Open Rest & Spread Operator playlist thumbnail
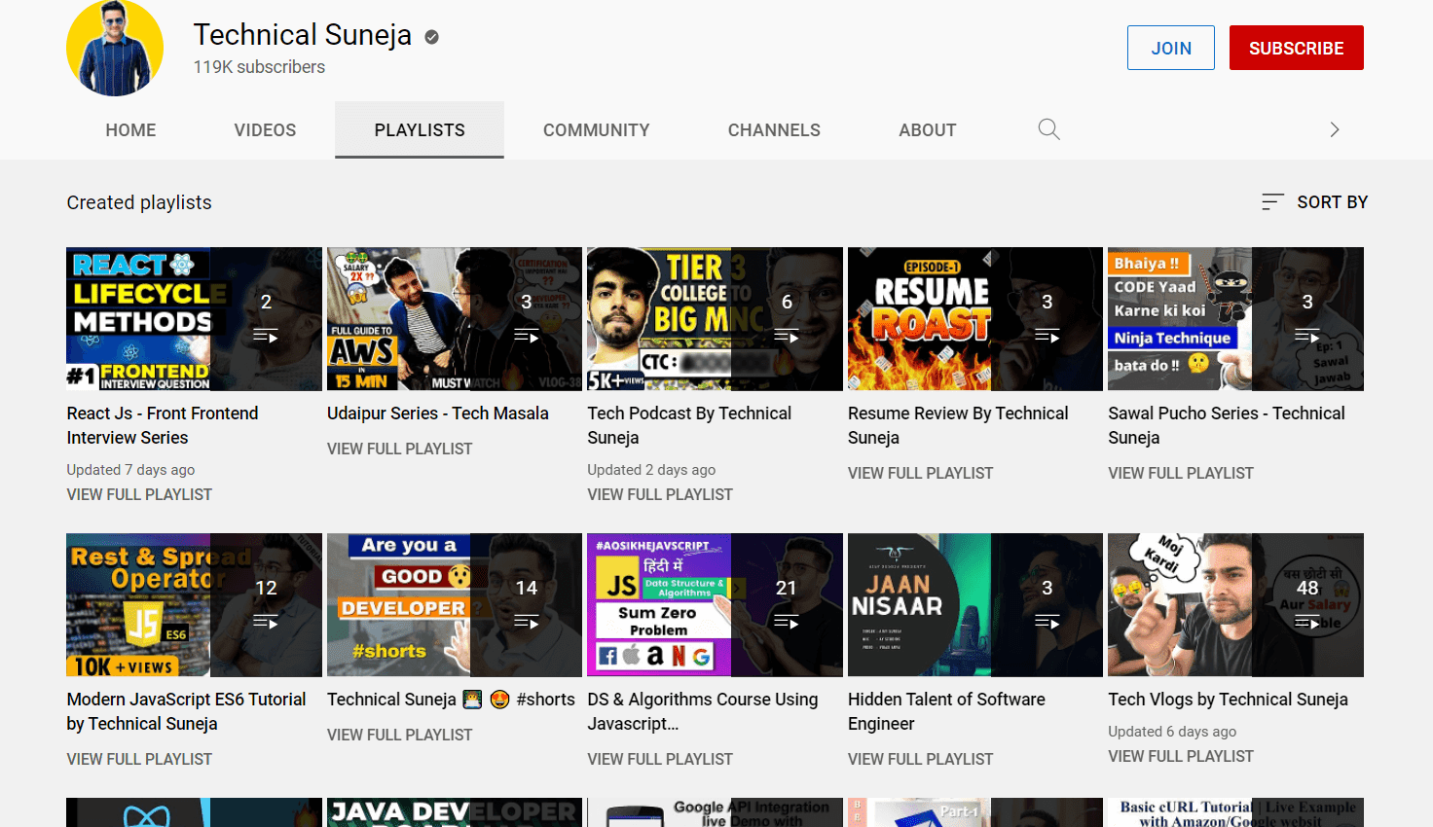The height and width of the screenshot is (827, 1433). pyautogui.click(x=194, y=605)
